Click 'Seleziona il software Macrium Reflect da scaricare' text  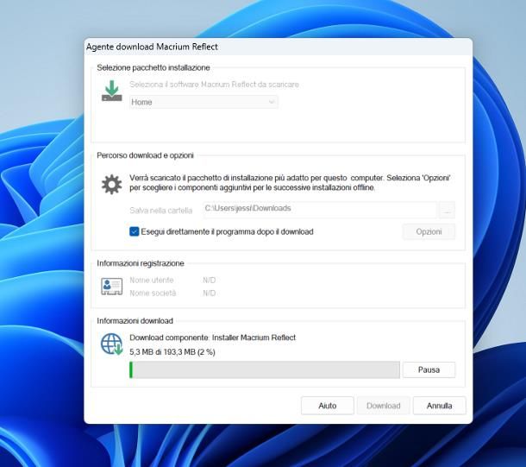[x=214, y=85]
